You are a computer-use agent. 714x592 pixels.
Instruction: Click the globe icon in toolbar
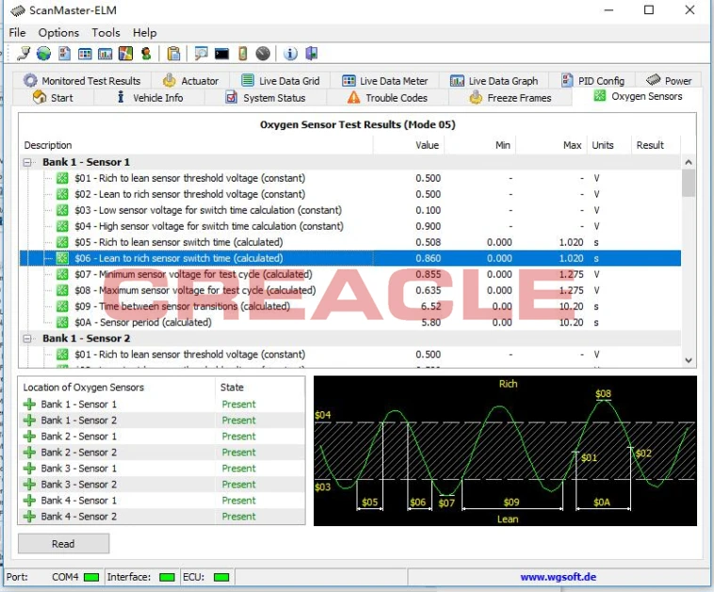[x=43, y=54]
